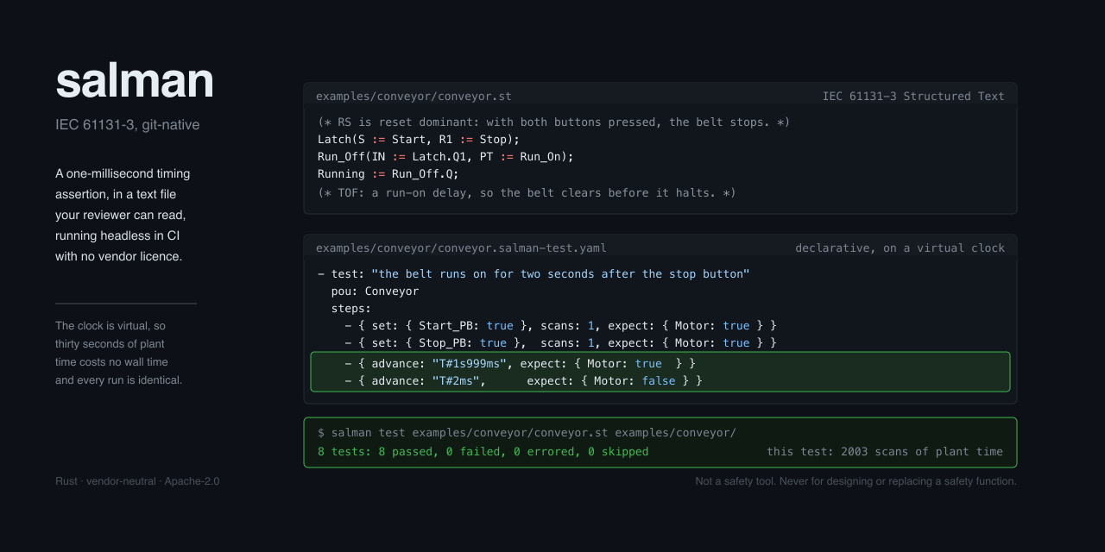Click the Stop_PB set step line

pos(560,343)
